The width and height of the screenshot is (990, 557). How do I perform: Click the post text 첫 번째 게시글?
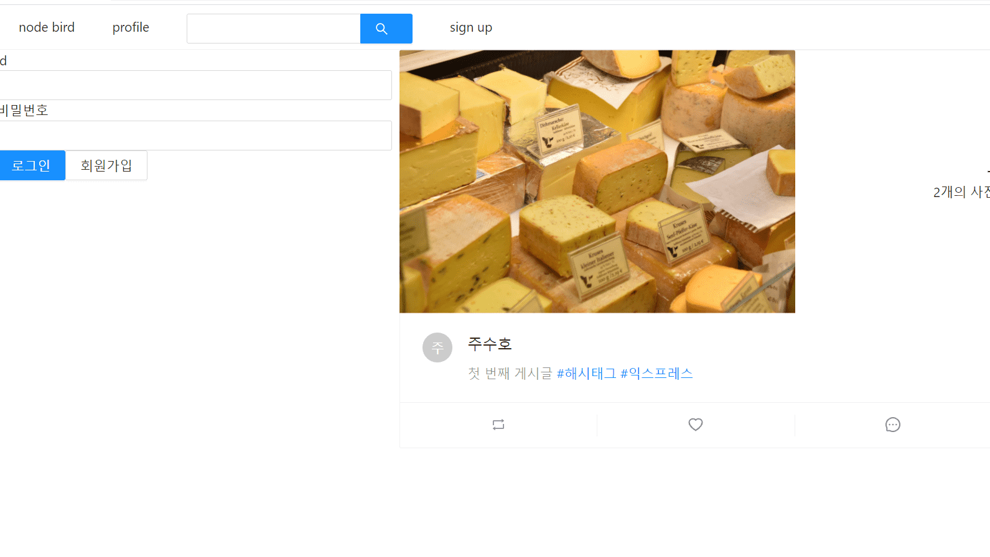(x=510, y=373)
